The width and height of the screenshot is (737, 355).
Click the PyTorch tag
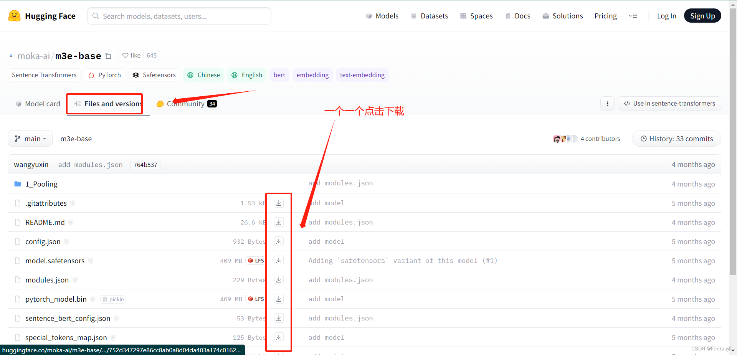[x=104, y=75]
